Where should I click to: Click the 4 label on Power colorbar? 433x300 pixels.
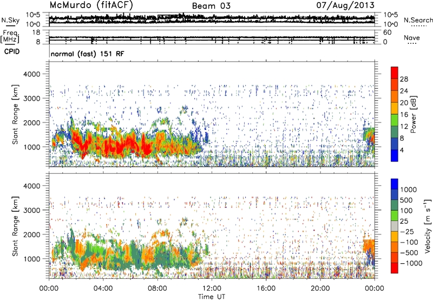coord(402,150)
